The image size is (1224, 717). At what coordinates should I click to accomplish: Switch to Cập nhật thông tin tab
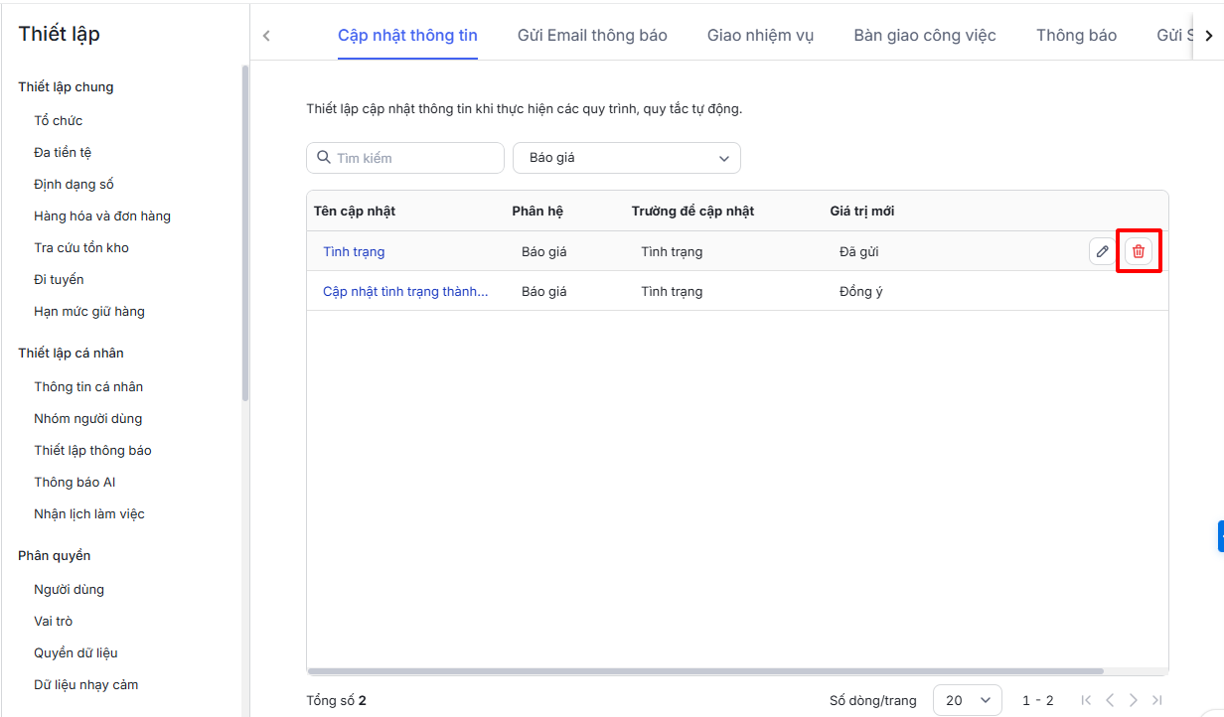click(x=407, y=36)
